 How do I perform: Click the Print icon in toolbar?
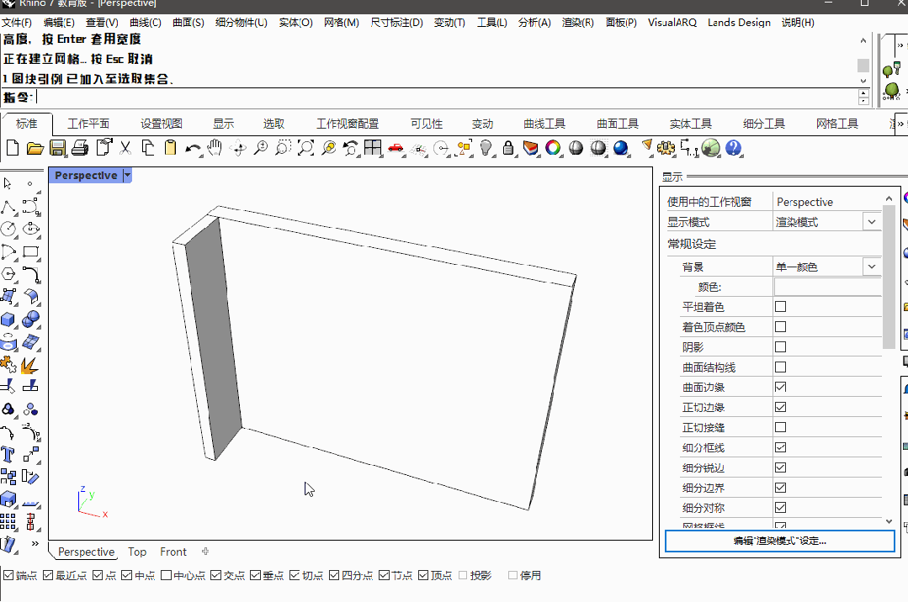tap(80, 149)
